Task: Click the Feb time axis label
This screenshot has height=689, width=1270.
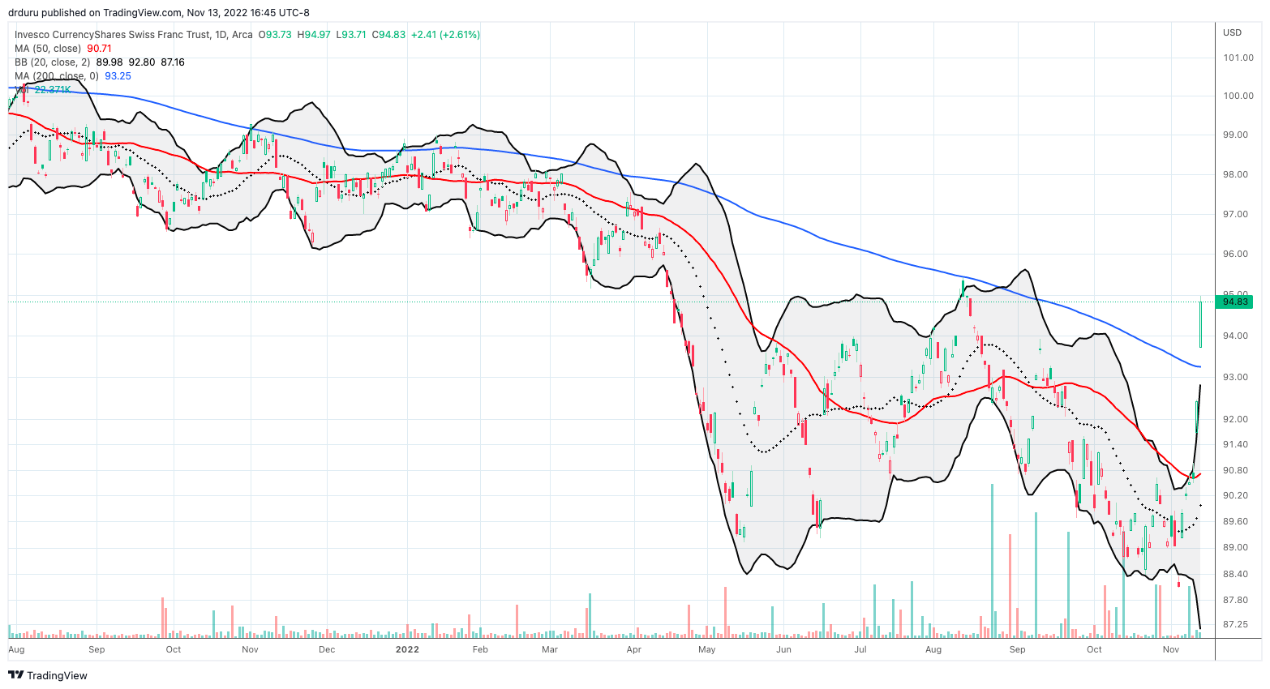Action: coord(480,649)
